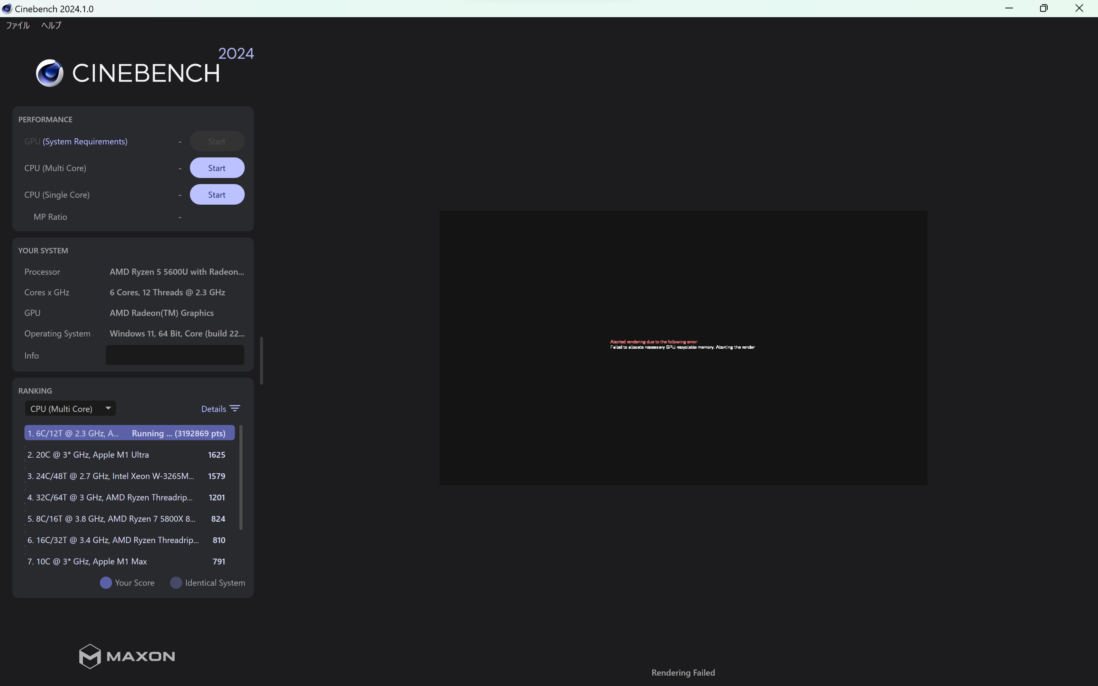Click the Rendering Failed status text
The image size is (1098, 686).
(683, 672)
